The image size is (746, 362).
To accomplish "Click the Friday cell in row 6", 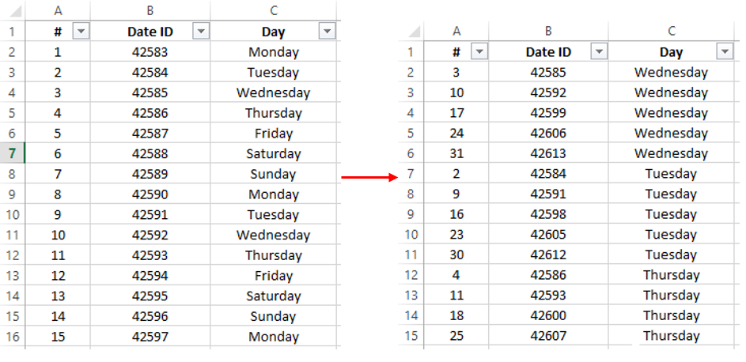I will [x=274, y=133].
